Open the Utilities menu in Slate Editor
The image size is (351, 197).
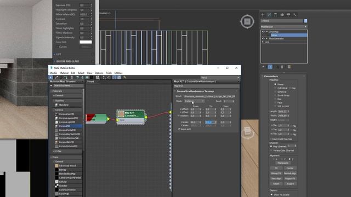[x=118, y=73]
